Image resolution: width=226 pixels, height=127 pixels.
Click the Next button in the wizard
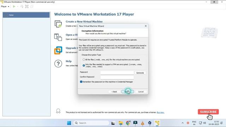click(x=127, y=92)
